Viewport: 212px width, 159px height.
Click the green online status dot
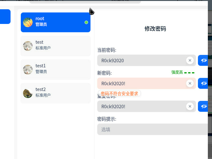86,22
